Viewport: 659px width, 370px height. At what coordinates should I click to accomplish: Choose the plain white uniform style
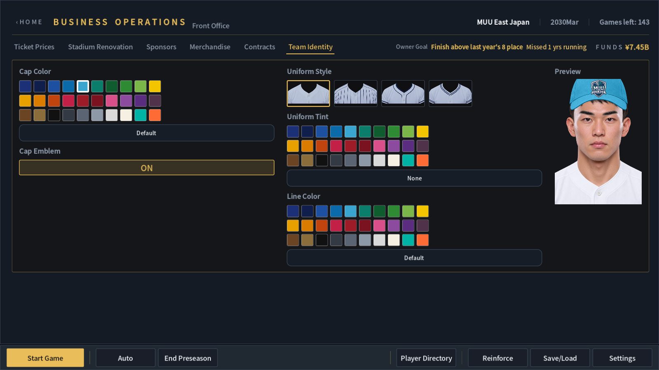point(308,93)
